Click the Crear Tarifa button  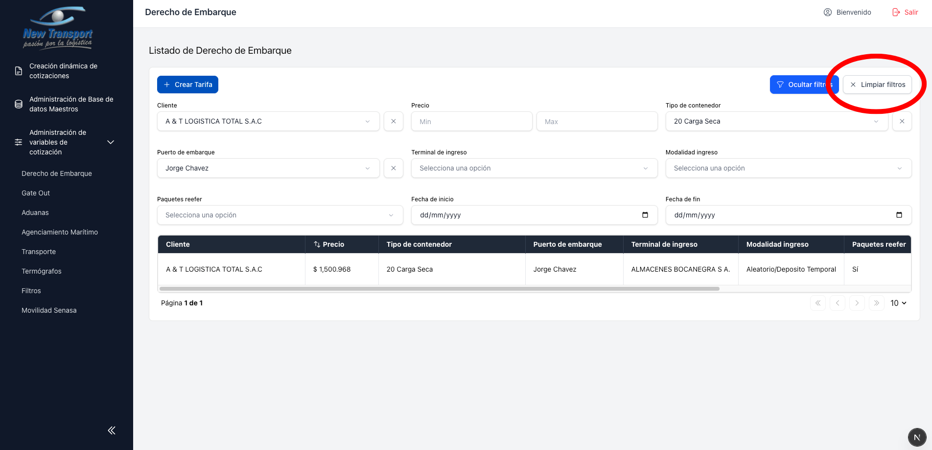pyautogui.click(x=187, y=85)
